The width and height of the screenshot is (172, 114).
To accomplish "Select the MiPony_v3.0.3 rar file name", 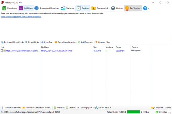I will (57, 51).
